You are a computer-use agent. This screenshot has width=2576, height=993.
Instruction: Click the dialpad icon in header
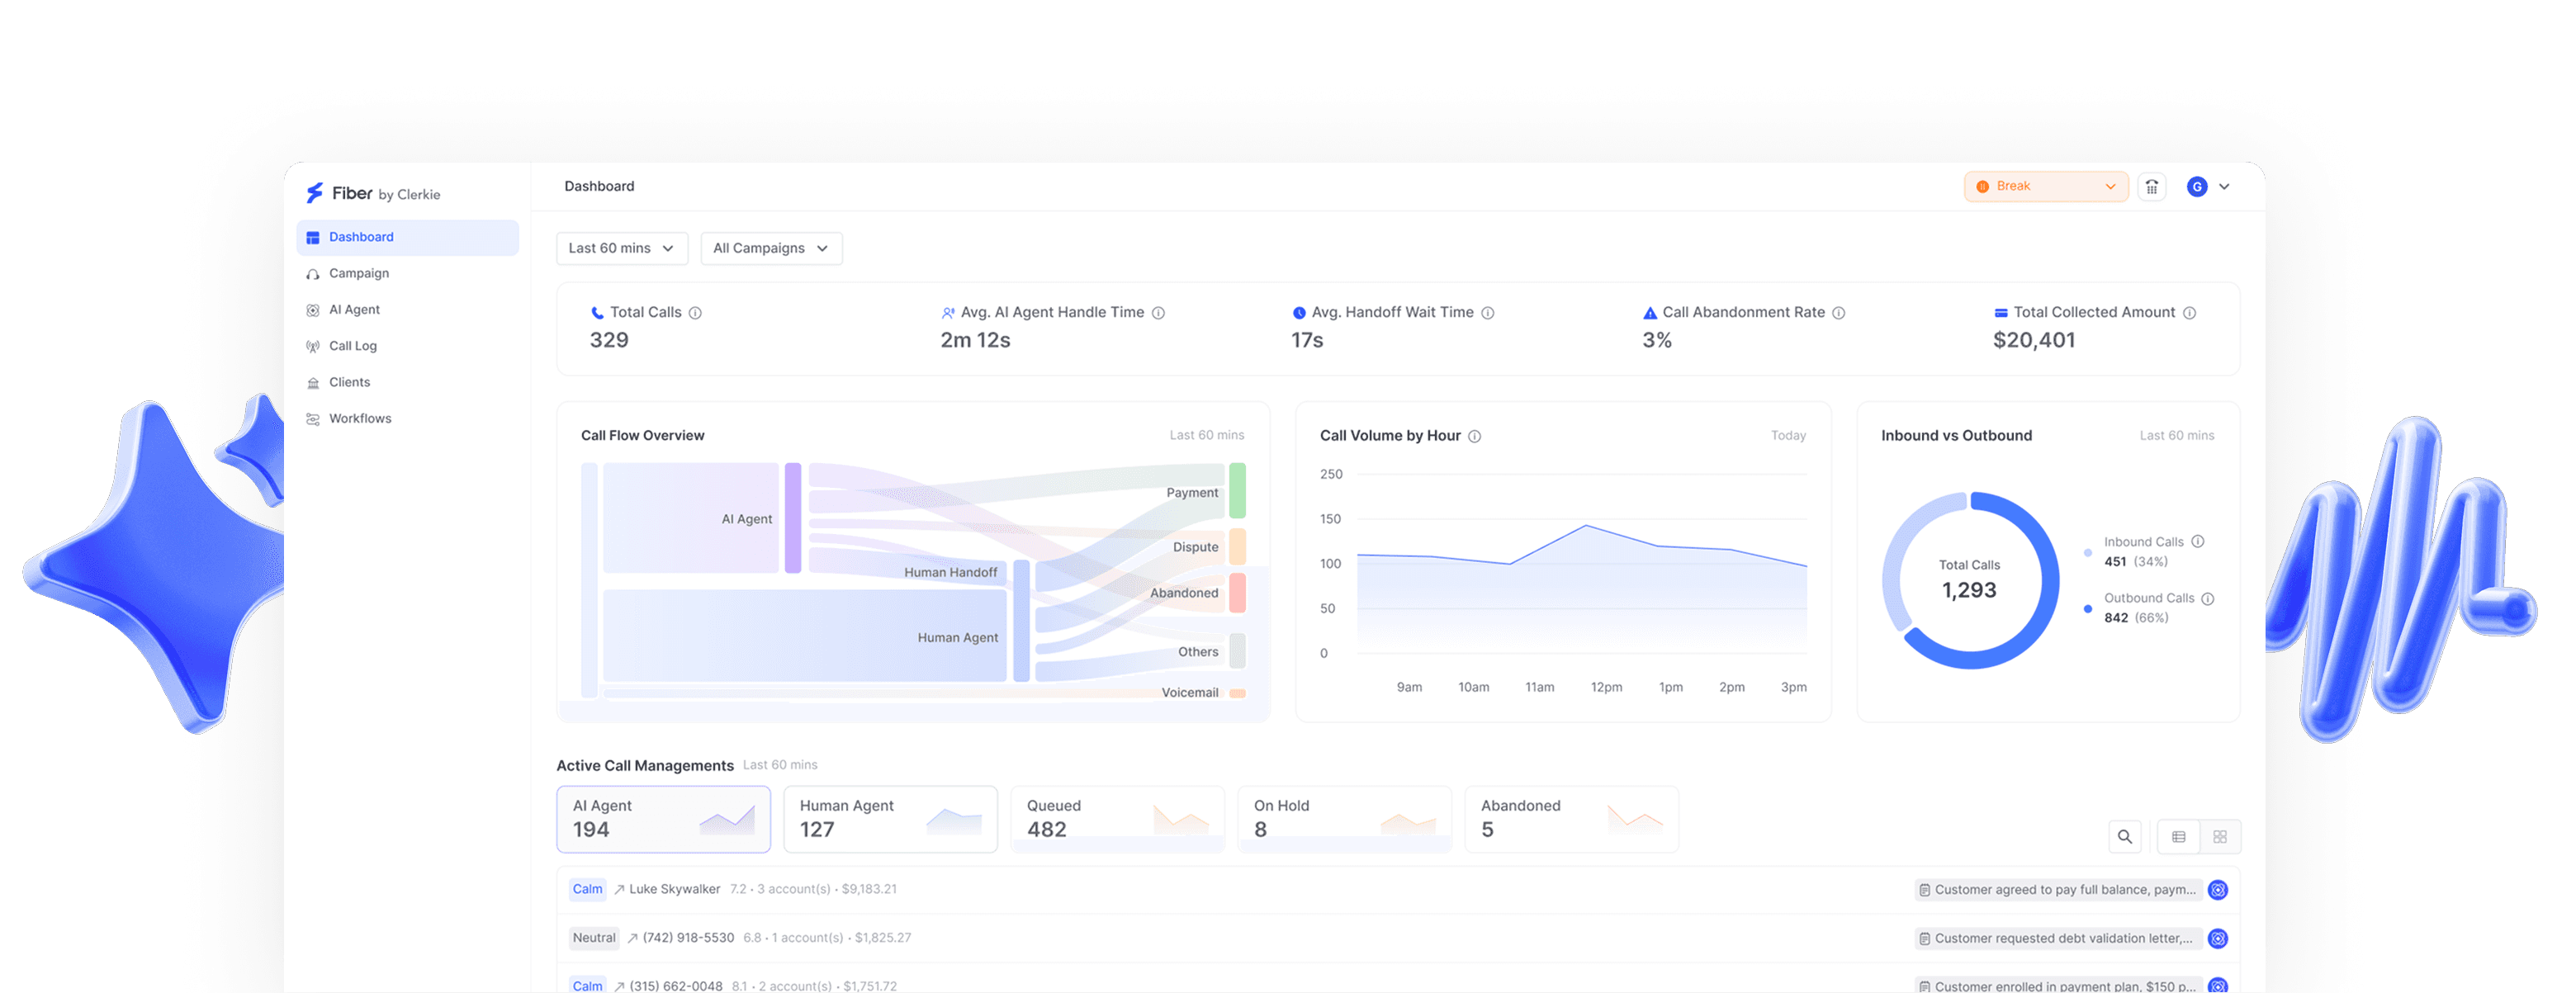(x=2152, y=187)
